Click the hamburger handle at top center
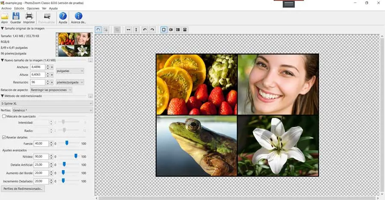Viewport: 385px width, 200px height. [x=288, y=4]
